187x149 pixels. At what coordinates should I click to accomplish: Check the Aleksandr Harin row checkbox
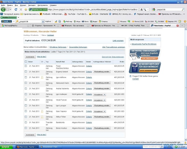(26, 83)
